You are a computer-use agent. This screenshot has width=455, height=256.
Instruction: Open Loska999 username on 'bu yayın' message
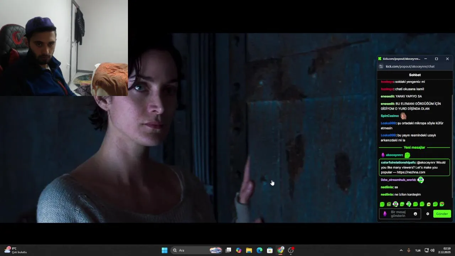[x=388, y=135]
